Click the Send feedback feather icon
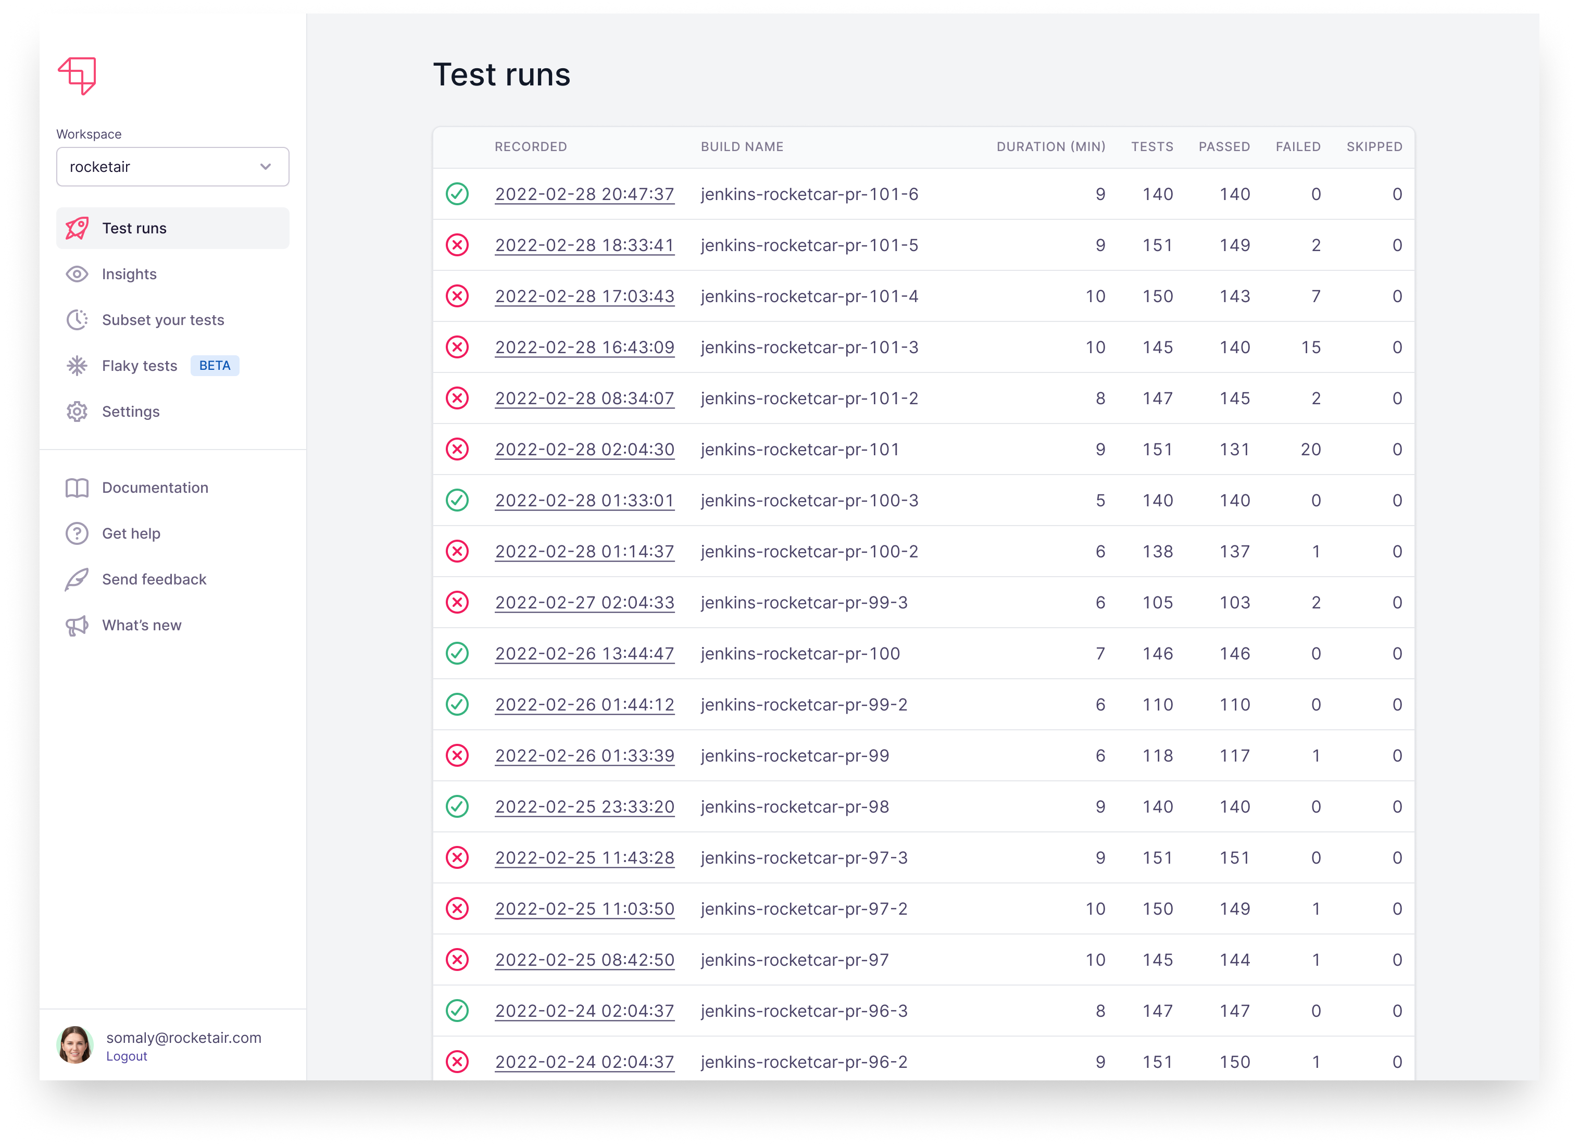The height and width of the screenshot is (1146, 1579). click(x=77, y=579)
